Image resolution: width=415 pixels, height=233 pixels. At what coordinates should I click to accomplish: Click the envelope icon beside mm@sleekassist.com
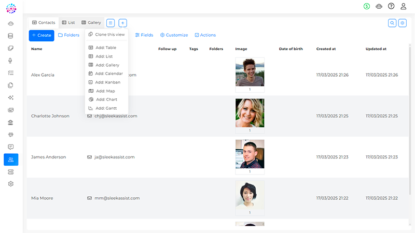(x=89, y=198)
